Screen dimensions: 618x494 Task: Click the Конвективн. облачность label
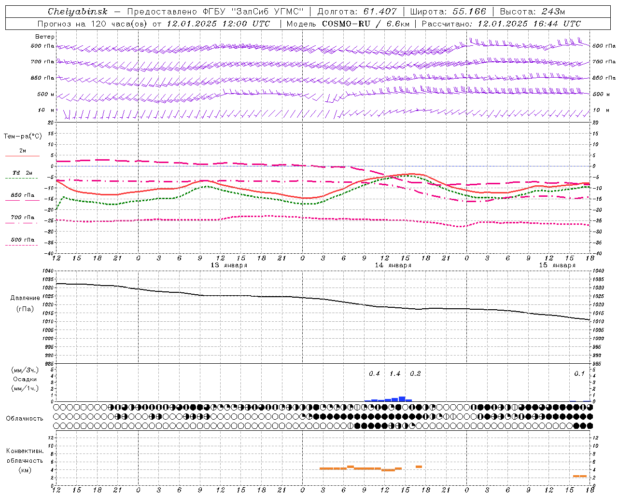25,456
